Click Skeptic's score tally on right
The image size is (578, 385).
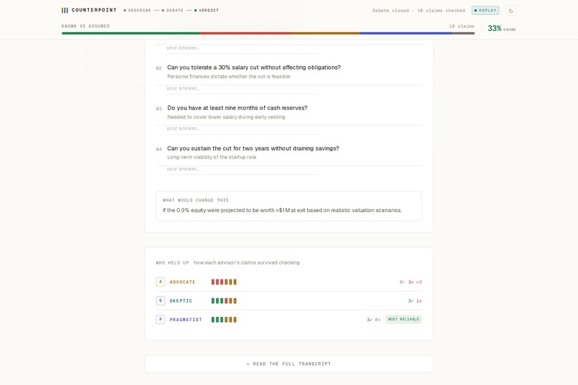coord(414,300)
